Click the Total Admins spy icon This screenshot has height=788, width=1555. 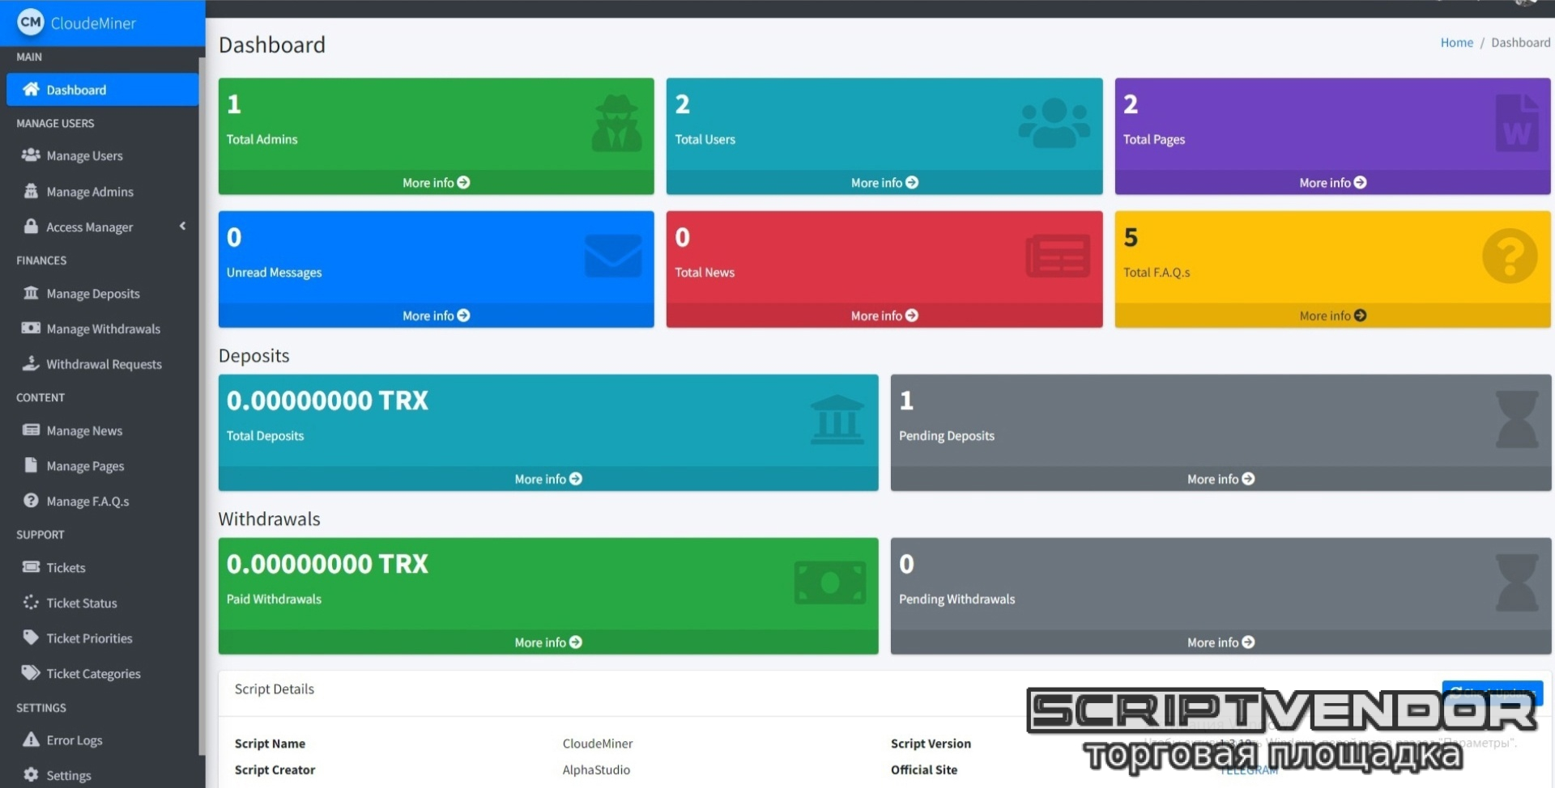click(616, 124)
